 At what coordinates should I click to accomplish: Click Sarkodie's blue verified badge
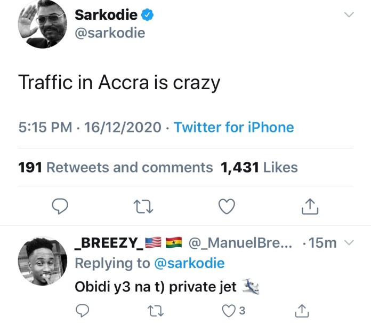pyautogui.click(x=148, y=15)
